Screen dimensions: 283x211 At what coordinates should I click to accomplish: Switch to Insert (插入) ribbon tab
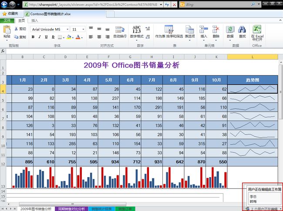[x=35, y=20]
